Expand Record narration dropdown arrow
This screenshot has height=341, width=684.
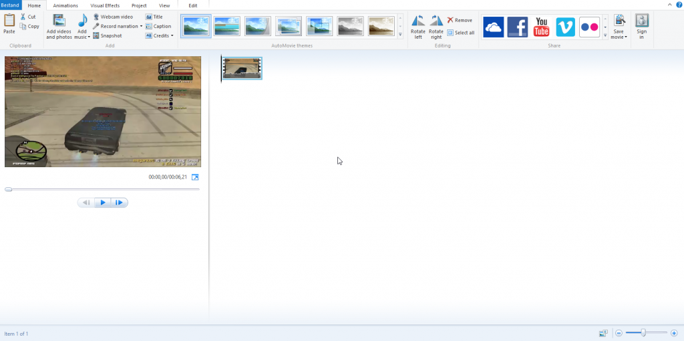pos(142,26)
